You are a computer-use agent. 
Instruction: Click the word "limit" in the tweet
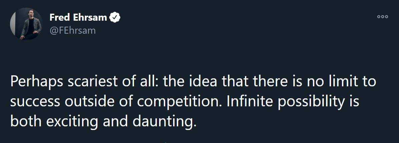pos(345,82)
